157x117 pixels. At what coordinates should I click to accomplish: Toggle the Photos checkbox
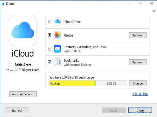tap(49, 35)
